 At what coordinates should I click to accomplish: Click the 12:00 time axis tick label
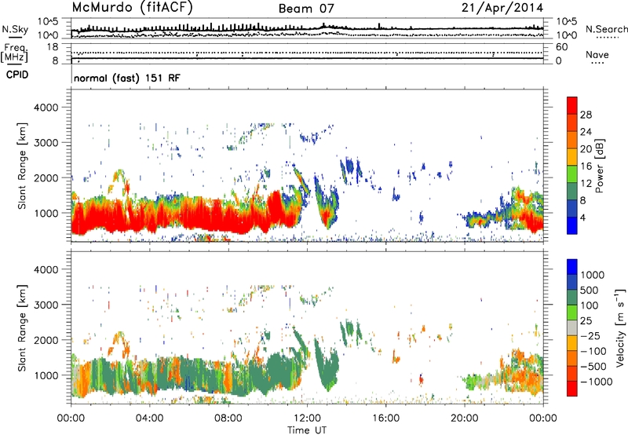307,419
